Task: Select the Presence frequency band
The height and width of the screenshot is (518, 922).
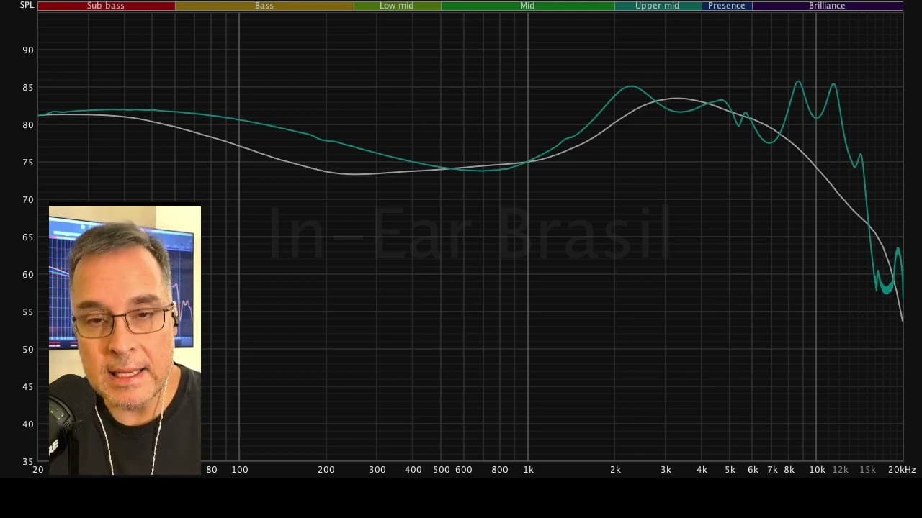Action: pos(727,6)
